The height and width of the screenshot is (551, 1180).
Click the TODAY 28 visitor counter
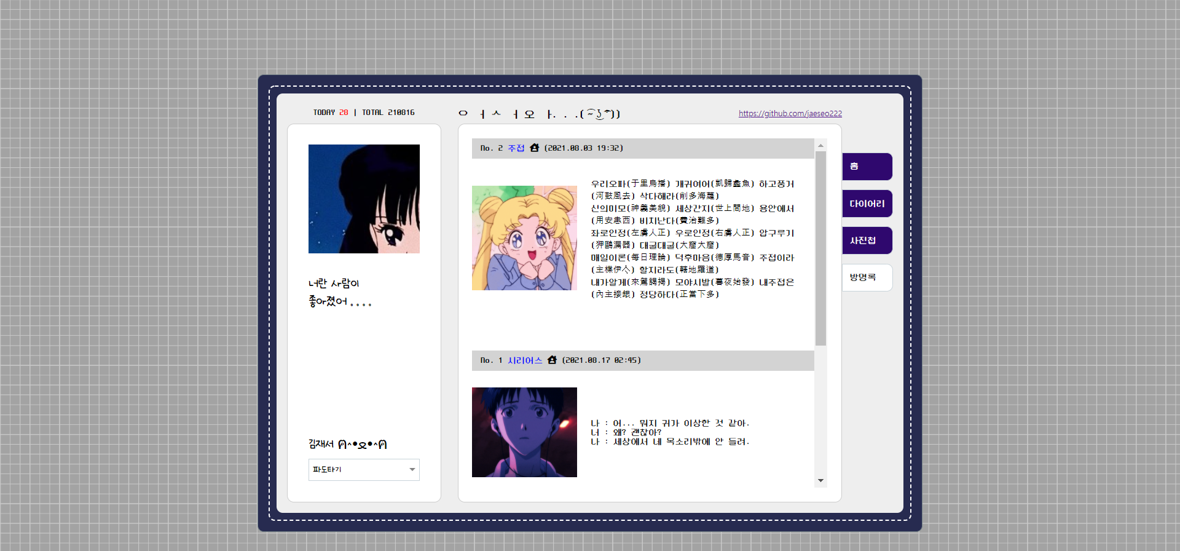pyautogui.click(x=331, y=113)
